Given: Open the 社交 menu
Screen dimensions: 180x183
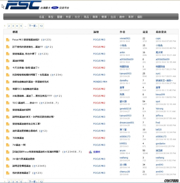Looking at the screenshot, I should click(x=77, y=17).
